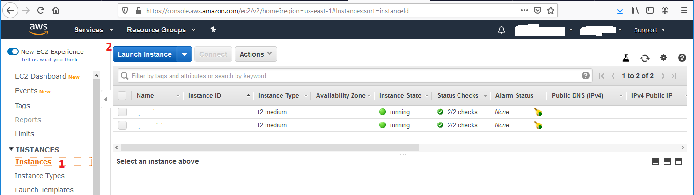Go to the next page of results
Image resolution: width=694 pixels, height=195 pixels.
tap(663, 76)
